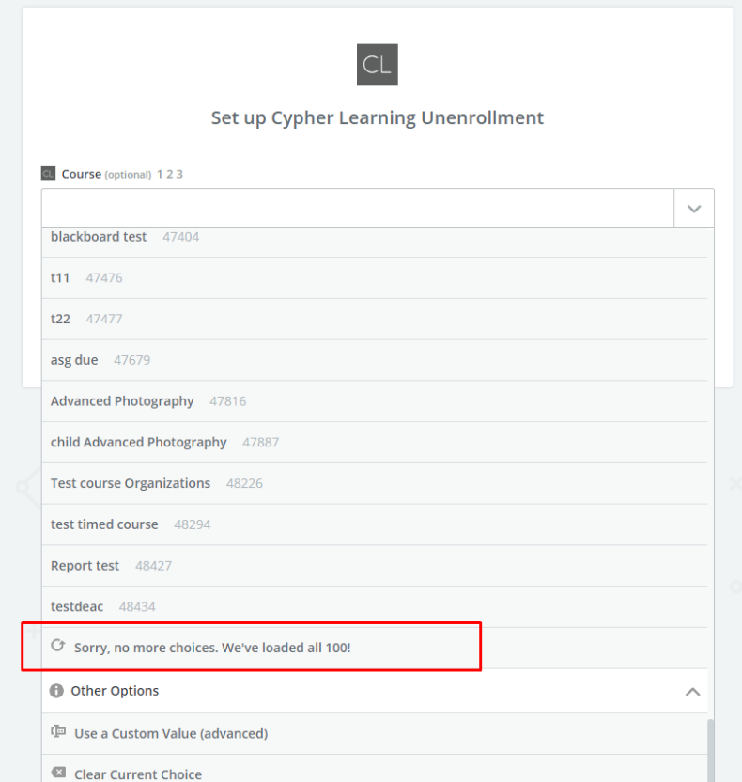
Task: Click the info icon beside Other Options
Action: [x=56, y=691]
